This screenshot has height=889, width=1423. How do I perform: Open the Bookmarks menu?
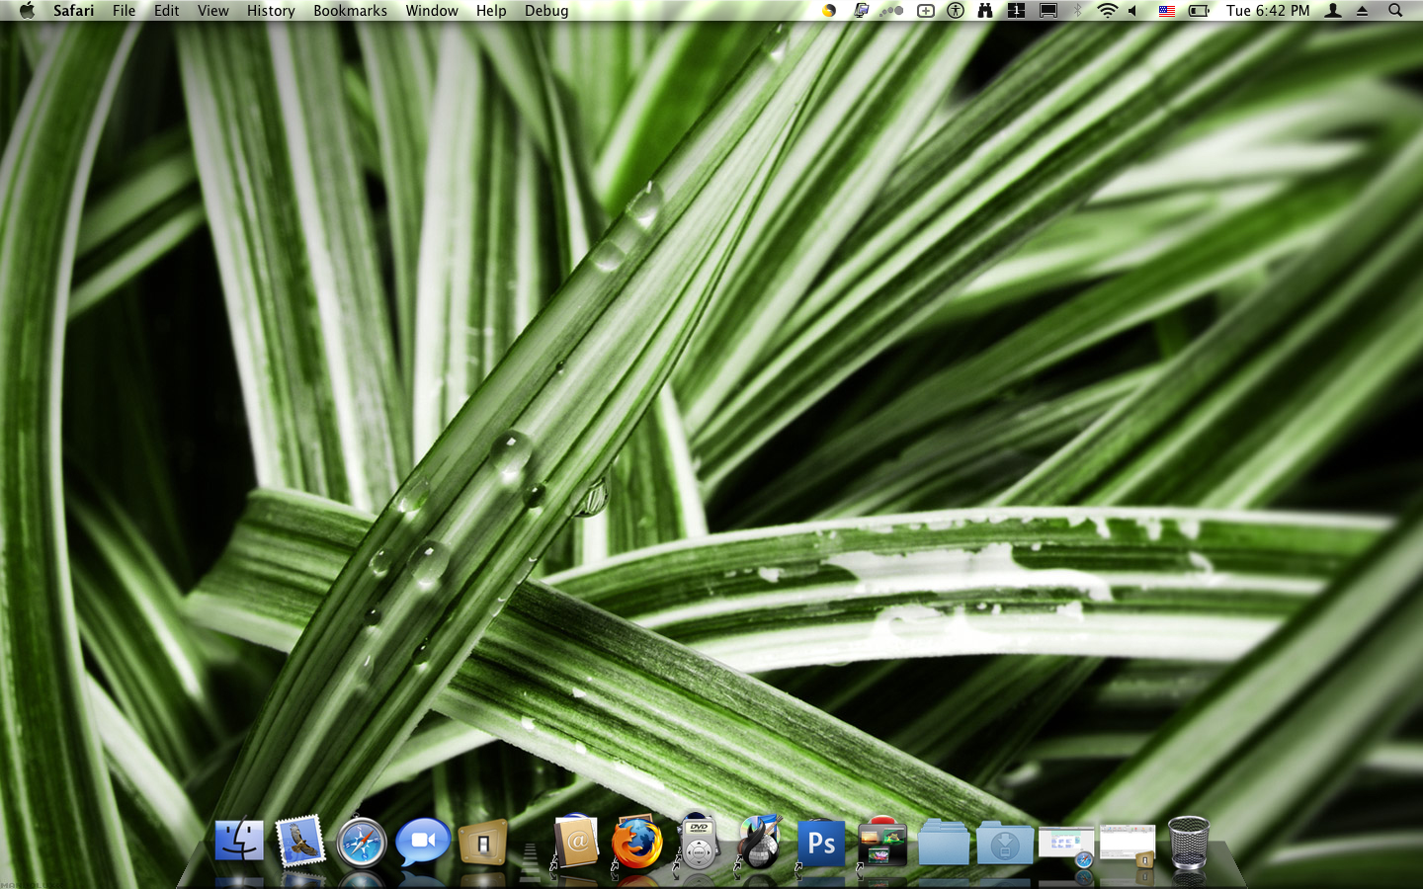pyautogui.click(x=351, y=11)
